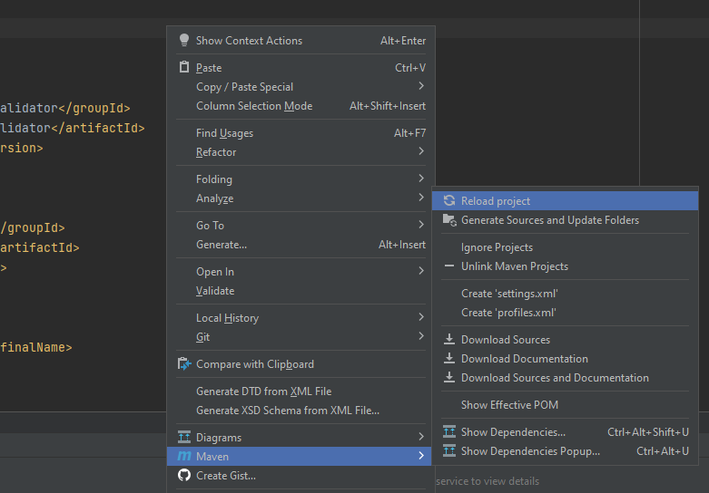Click the download icon beside Download Documentation
709x493 pixels.
click(x=449, y=358)
